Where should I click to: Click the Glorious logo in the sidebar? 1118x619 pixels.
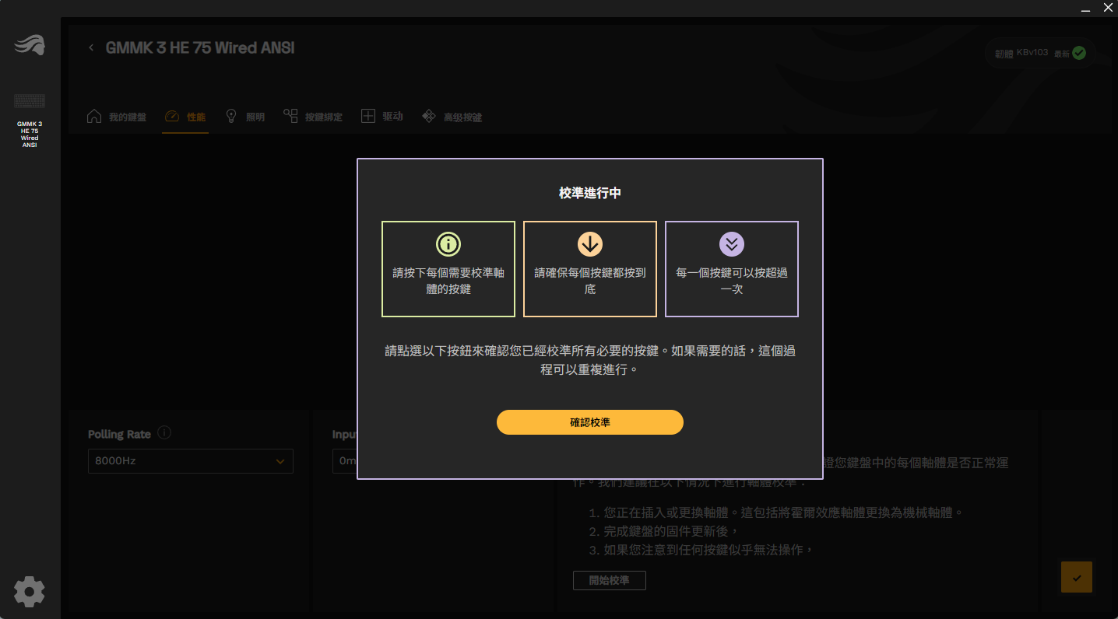coord(30,47)
